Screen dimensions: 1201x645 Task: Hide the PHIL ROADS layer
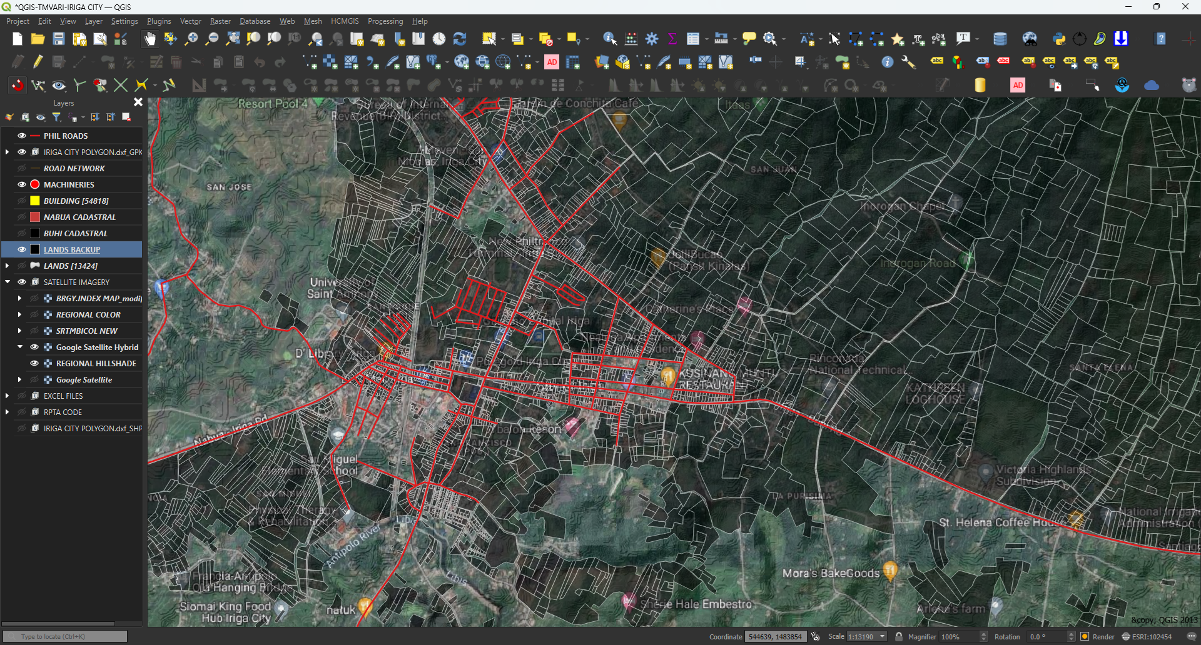point(21,136)
